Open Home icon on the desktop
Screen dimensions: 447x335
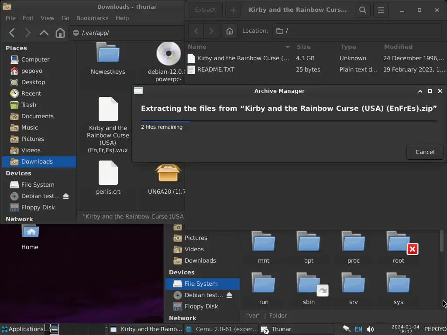tap(30, 237)
